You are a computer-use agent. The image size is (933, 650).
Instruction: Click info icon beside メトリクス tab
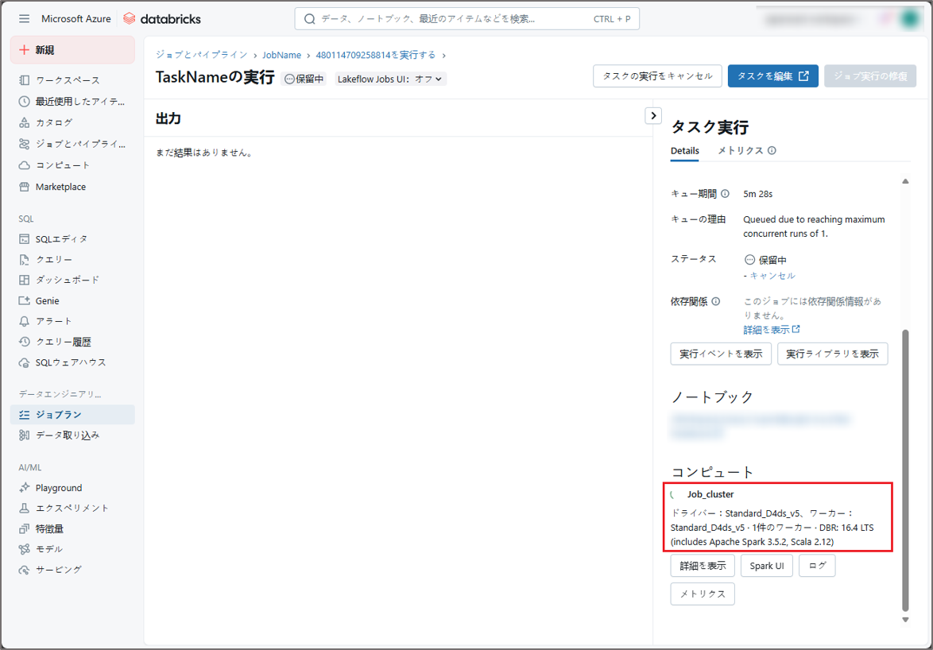point(772,151)
